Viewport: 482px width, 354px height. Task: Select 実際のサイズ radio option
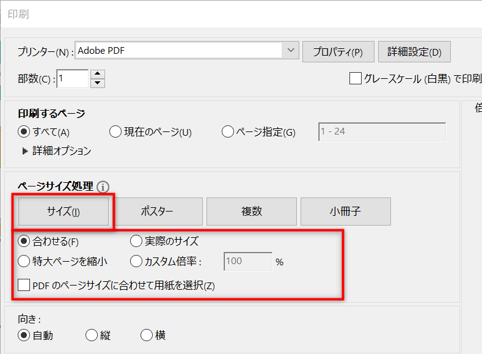pos(137,241)
